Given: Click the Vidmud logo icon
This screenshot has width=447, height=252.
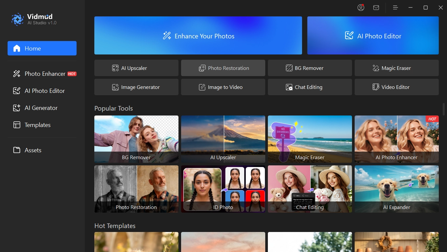Looking at the screenshot, I should tap(17, 19).
